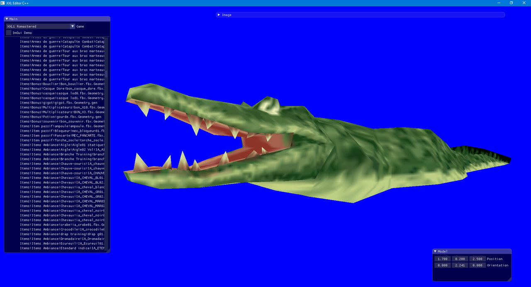This screenshot has width=531, height=287.
Task: Collapse the Main window using its triangle
Action: pyautogui.click(x=7, y=19)
